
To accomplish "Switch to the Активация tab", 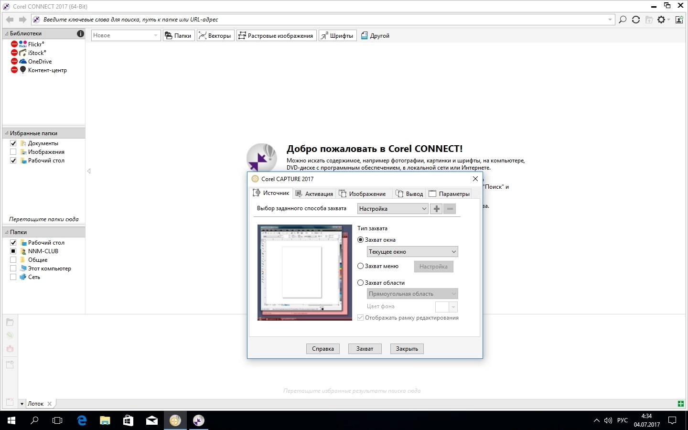I will pyautogui.click(x=314, y=193).
